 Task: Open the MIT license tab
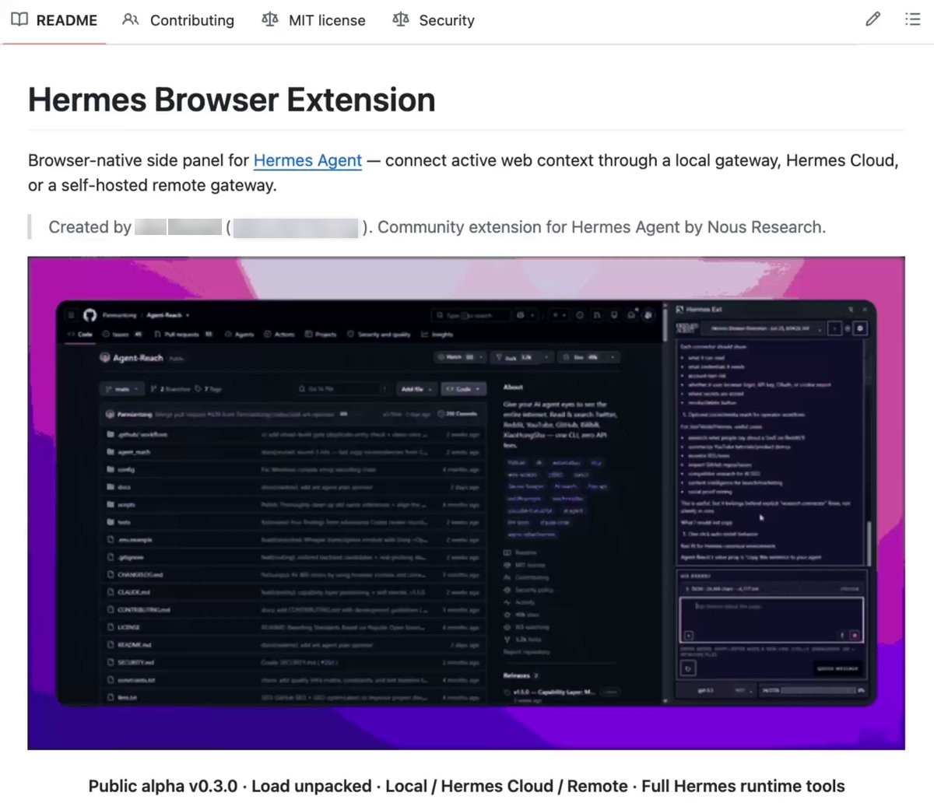pyautogui.click(x=313, y=20)
